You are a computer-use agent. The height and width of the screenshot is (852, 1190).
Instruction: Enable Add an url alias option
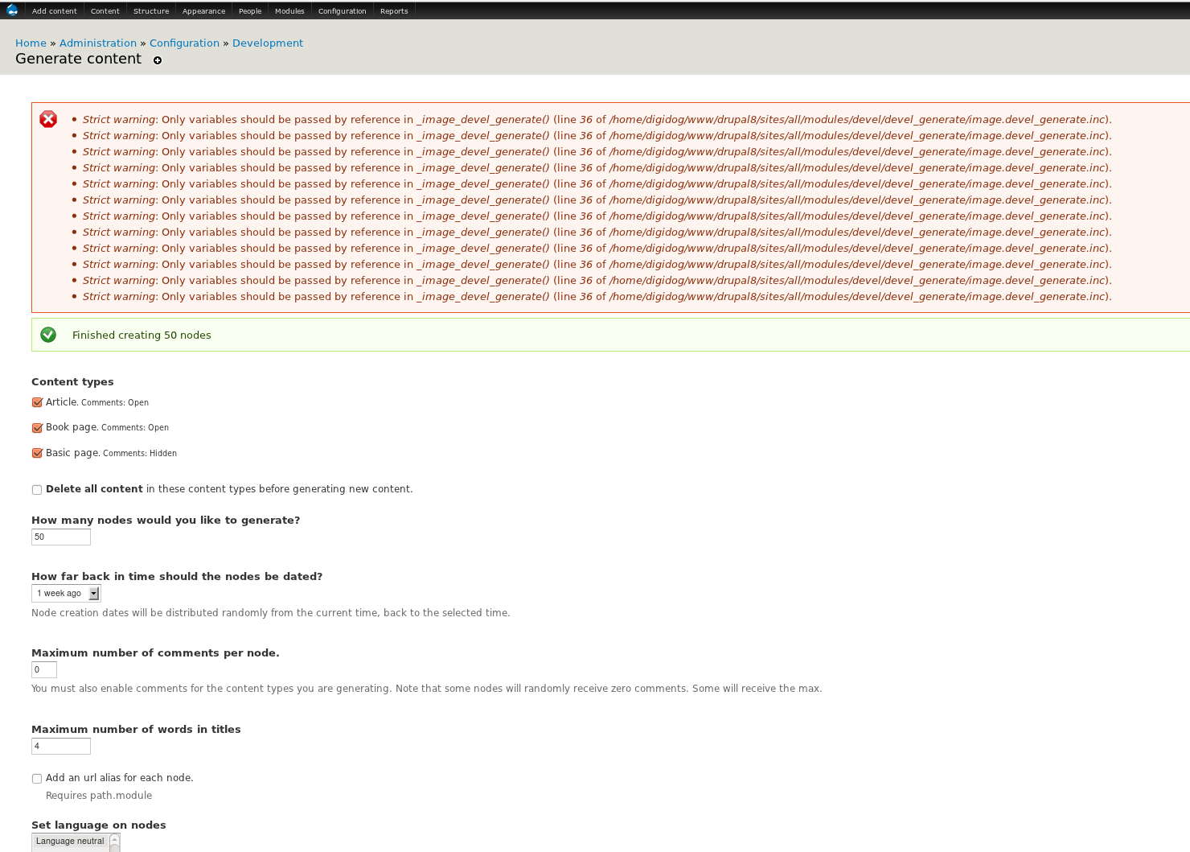point(37,778)
